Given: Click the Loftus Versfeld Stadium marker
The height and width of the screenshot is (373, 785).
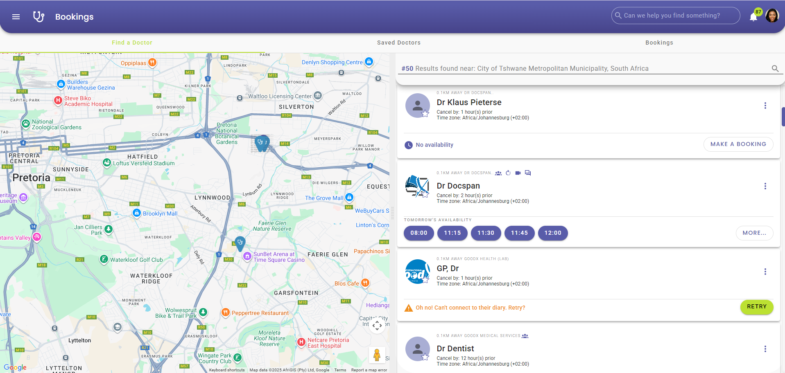Looking at the screenshot, I should point(107,163).
